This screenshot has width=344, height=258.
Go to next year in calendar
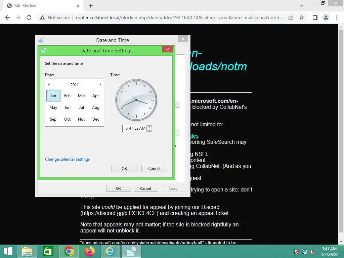pyautogui.click(x=100, y=84)
